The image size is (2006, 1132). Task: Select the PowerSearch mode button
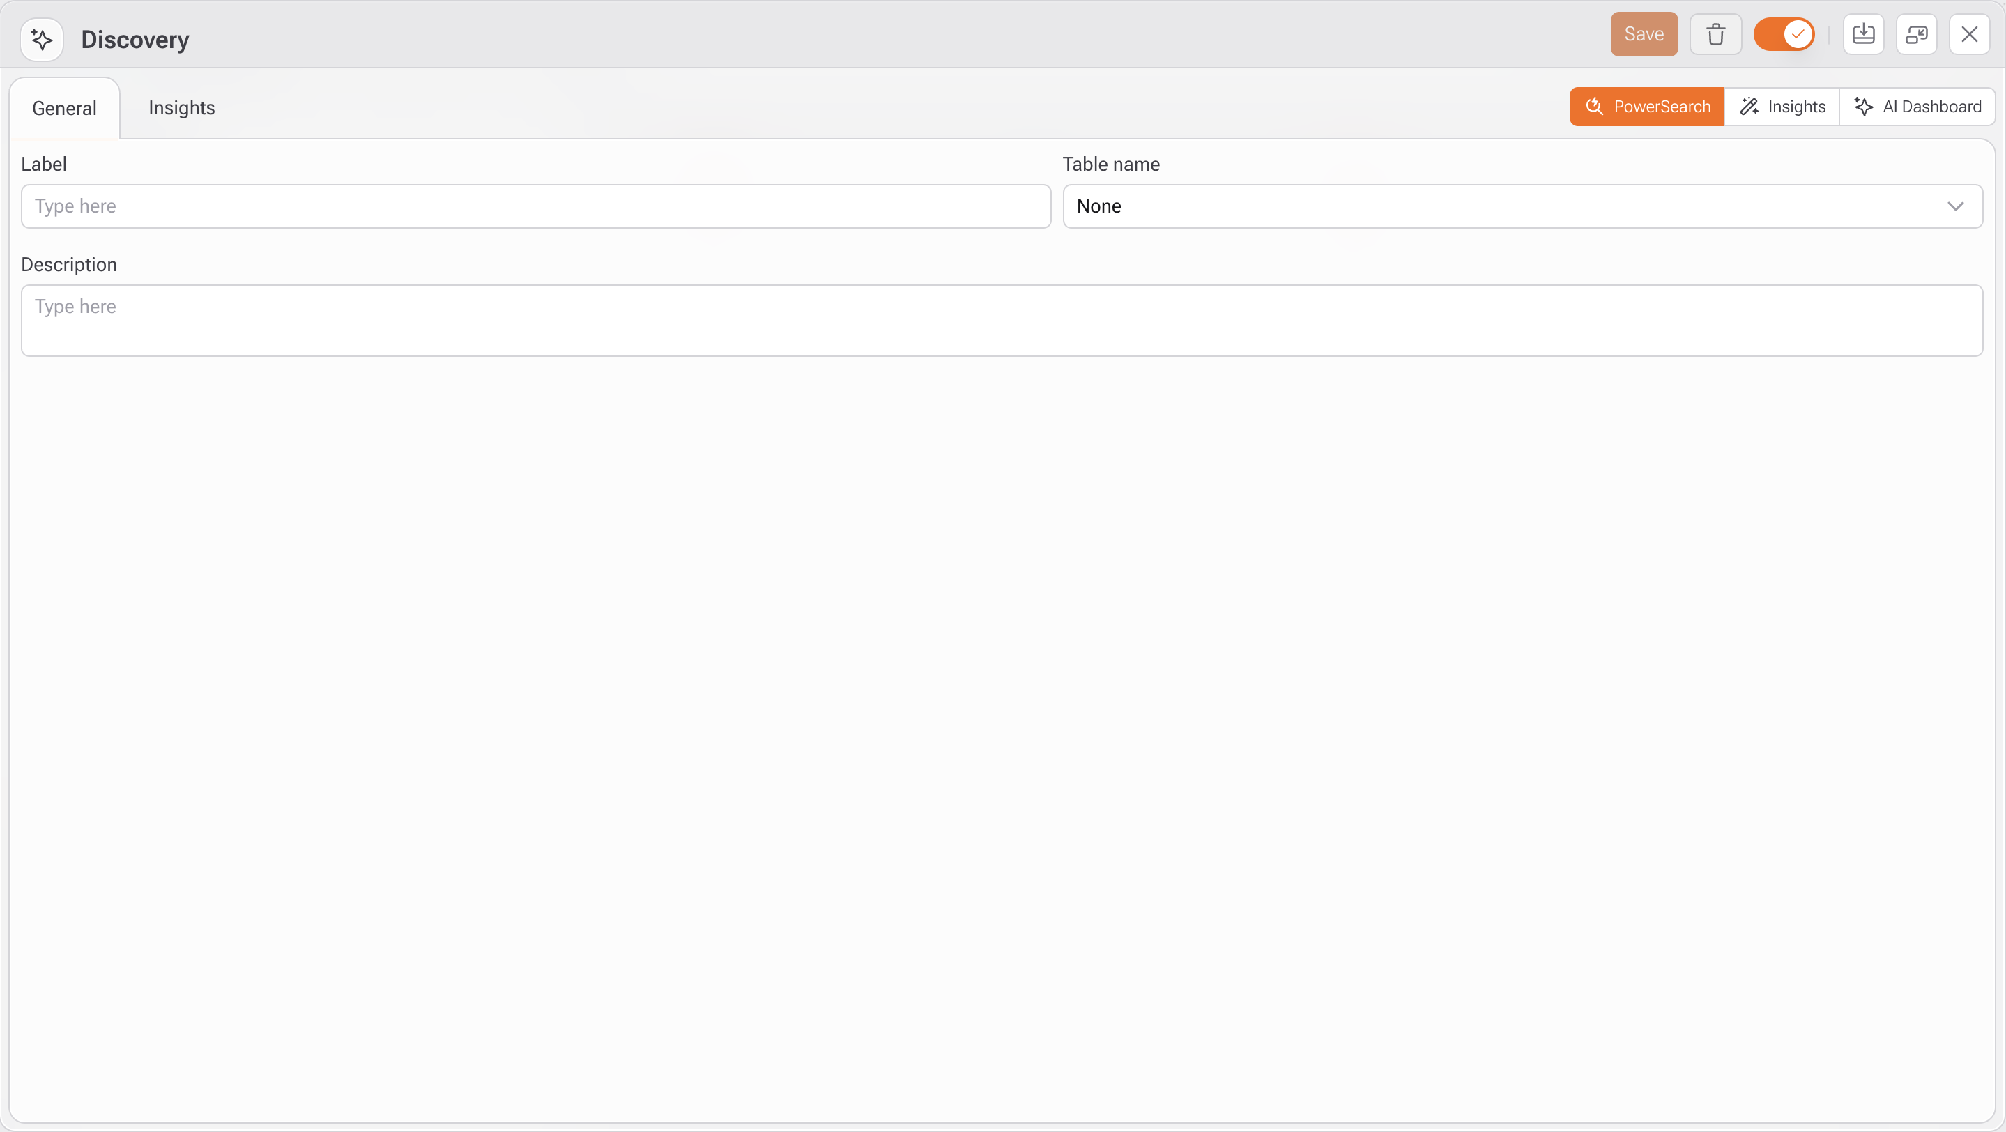click(1647, 107)
